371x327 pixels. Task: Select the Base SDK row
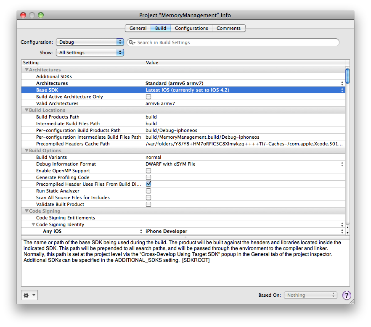[x=183, y=90]
